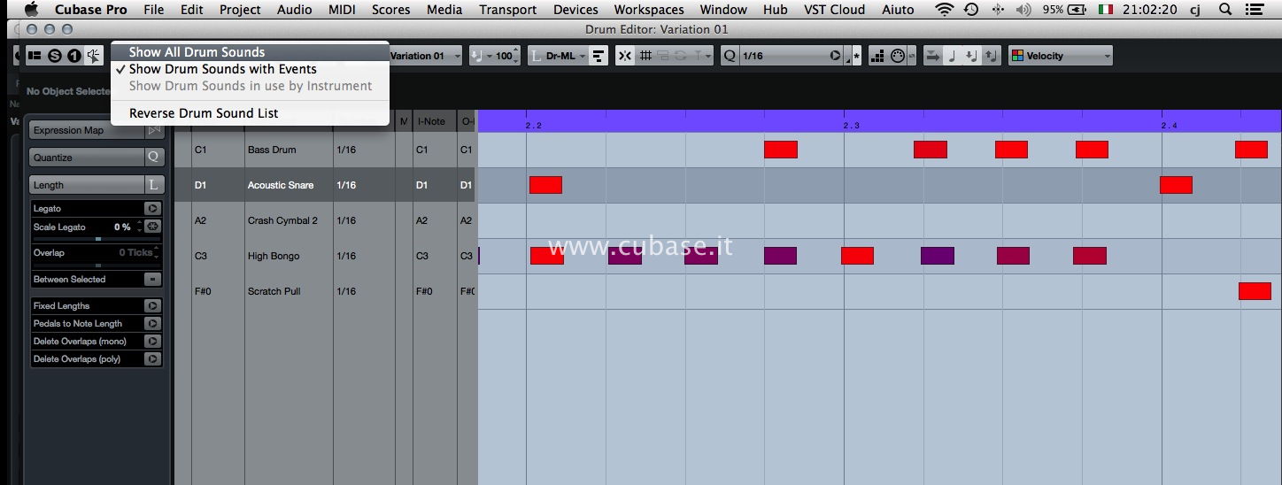Apply quantize with the circular arrow
Viewport: 1282px width, 485px height.
[x=835, y=56]
